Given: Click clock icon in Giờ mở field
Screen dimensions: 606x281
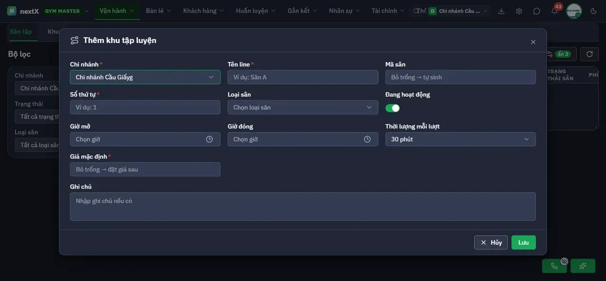Looking at the screenshot, I should click(x=209, y=139).
